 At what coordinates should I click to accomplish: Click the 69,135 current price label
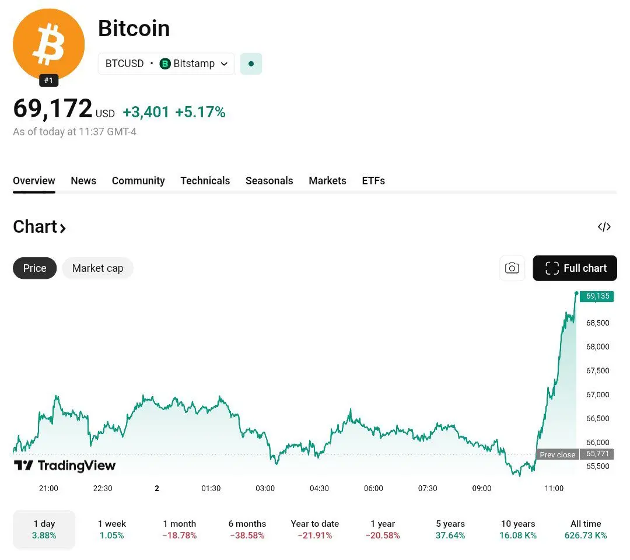(x=597, y=296)
